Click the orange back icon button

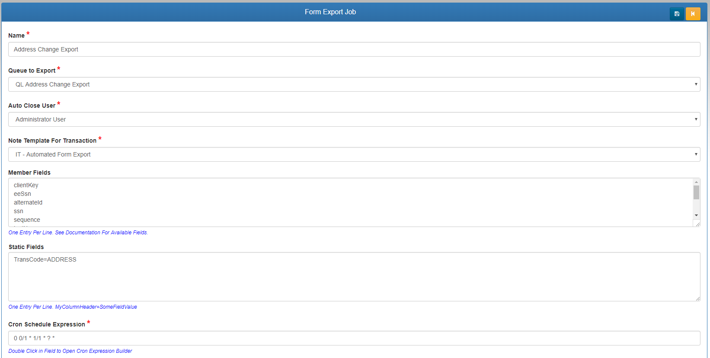(x=693, y=14)
